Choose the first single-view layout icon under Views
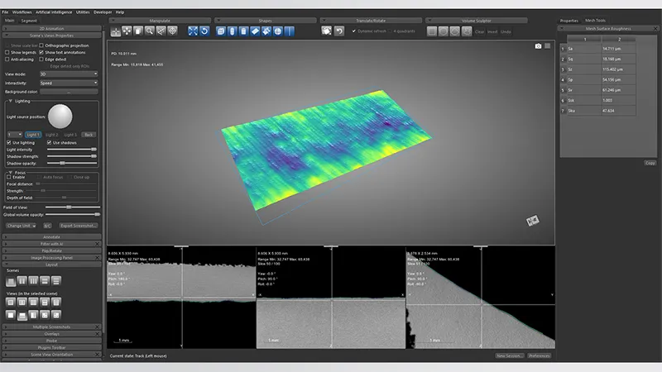The height and width of the screenshot is (372, 662). [x=11, y=302]
